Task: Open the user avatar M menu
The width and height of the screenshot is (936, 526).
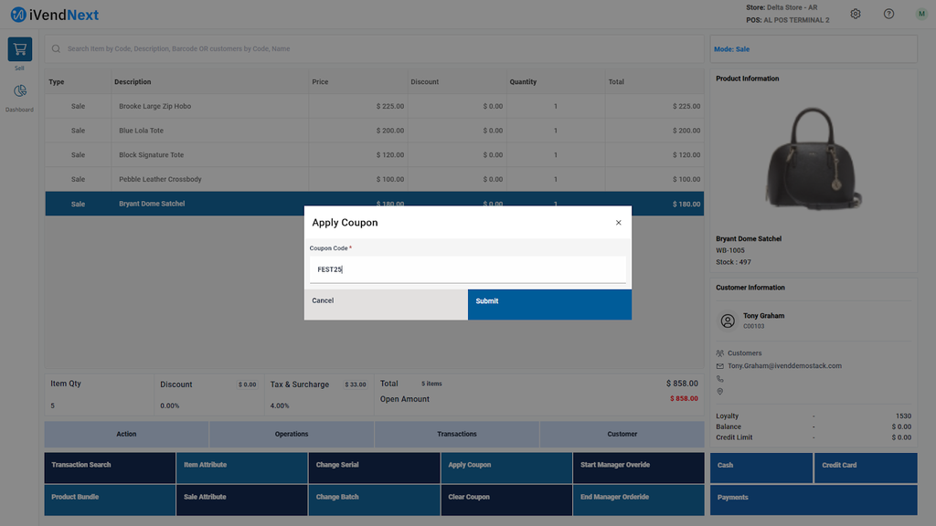Action: (x=920, y=14)
